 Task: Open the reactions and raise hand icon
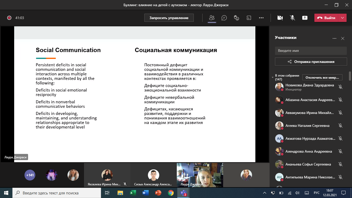point(236,18)
